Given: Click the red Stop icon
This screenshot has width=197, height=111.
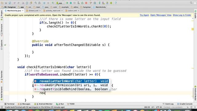Looking at the screenshot, I should (x=86, y=3).
